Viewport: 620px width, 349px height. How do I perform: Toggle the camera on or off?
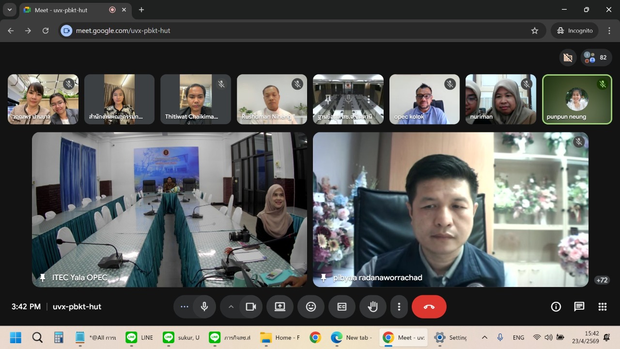point(250,307)
